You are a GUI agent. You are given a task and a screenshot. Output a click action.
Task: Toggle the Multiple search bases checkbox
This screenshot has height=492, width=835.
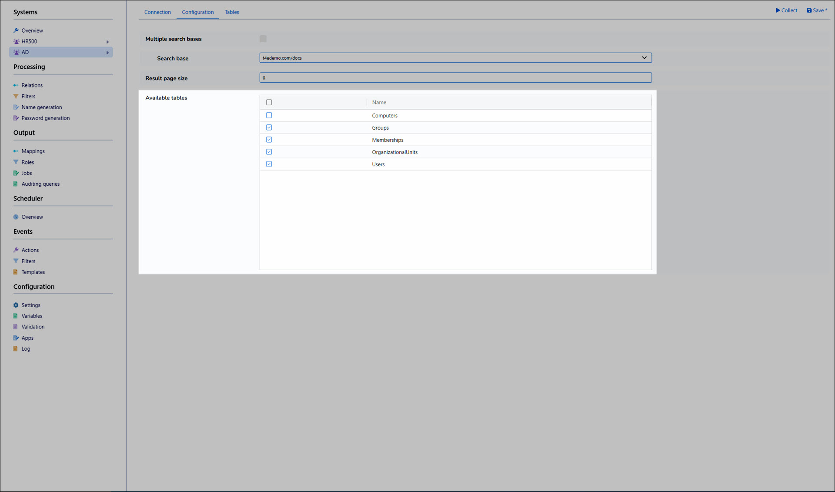[263, 39]
